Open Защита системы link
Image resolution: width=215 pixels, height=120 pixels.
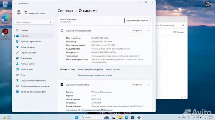click(113, 70)
